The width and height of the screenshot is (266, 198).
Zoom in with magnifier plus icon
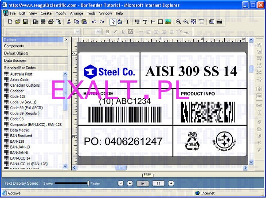click(x=178, y=22)
